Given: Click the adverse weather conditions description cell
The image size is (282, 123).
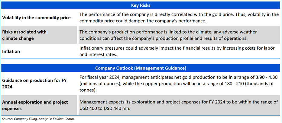Looking at the screenshot, I should pos(179,35).
